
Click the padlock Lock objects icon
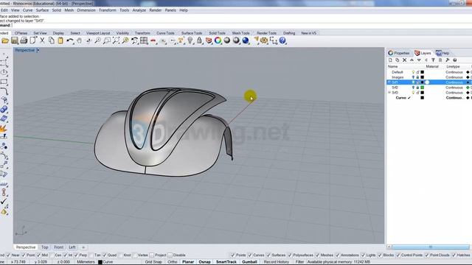click(x=199, y=40)
